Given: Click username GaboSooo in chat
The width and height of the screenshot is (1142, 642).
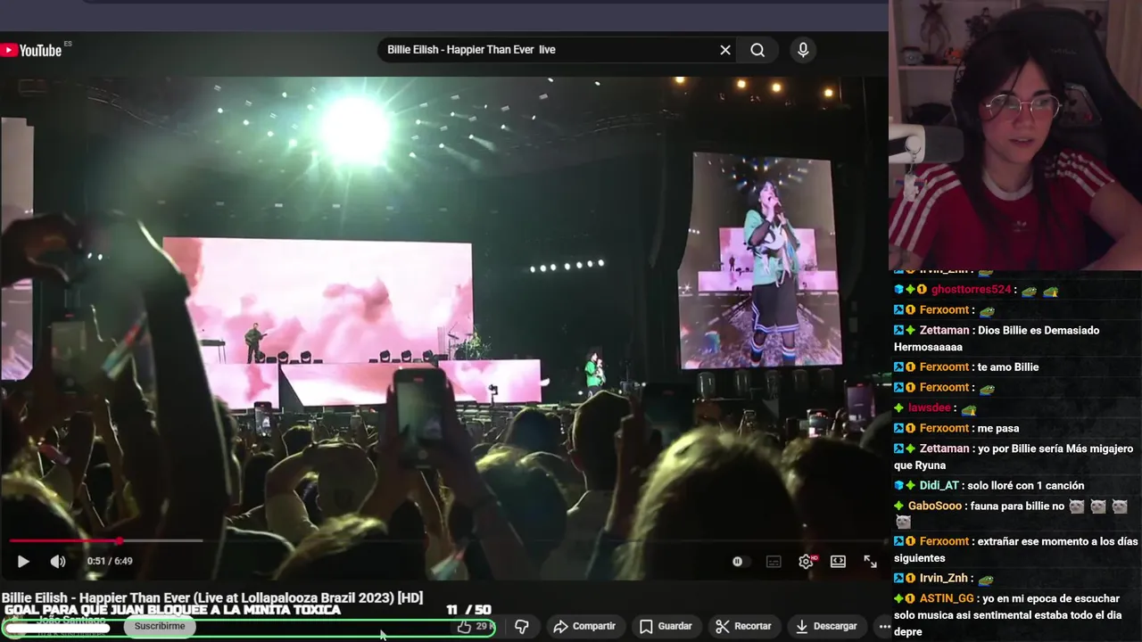Looking at the screenshot, I should pos(935,506).
